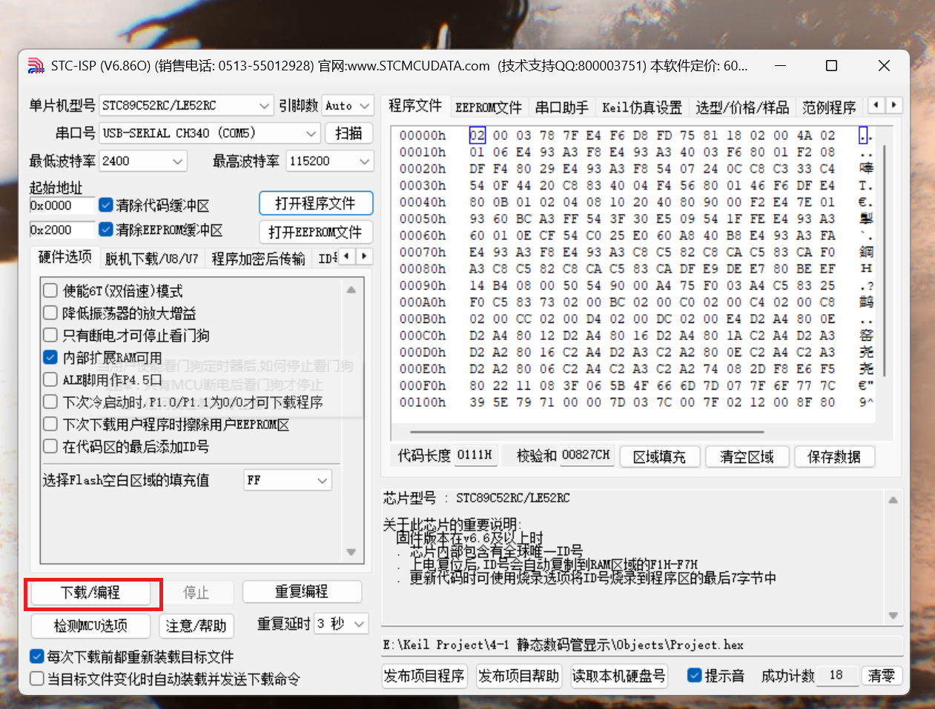
Task: Uncheck 每次下载前都重新装载目标文件
Action: pos(36,656)
